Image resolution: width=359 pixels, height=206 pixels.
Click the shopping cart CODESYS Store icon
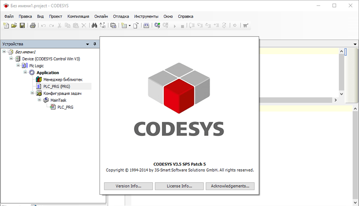(x=246, y=25)
